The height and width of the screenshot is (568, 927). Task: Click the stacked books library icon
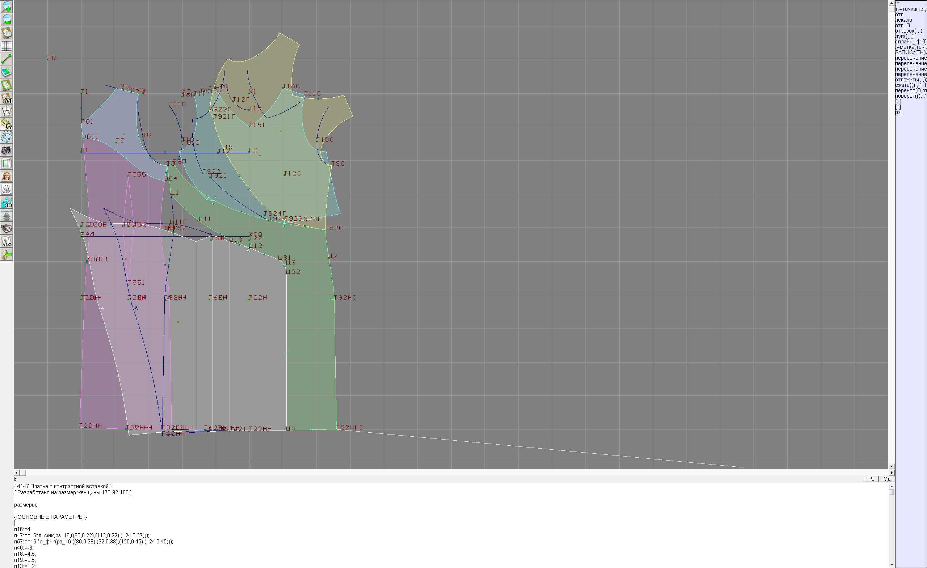(x=7, y=229)
